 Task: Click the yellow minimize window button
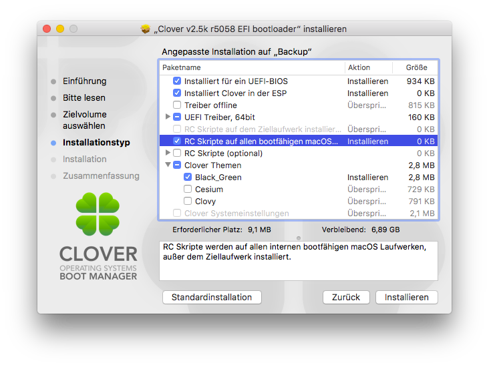[x=60, y=29]
